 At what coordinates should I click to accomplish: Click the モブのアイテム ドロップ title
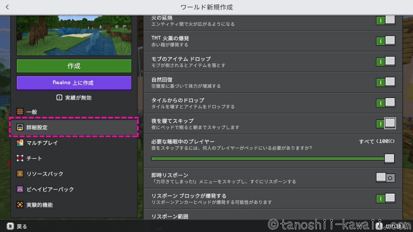pos(181,59)
